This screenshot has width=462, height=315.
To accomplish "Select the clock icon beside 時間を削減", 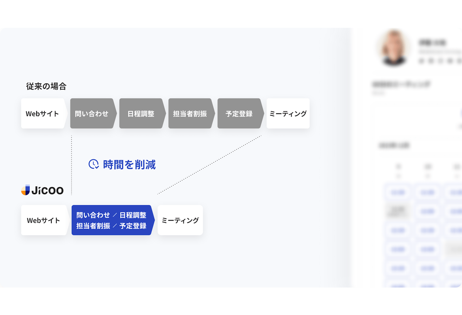I will point(93,164).
